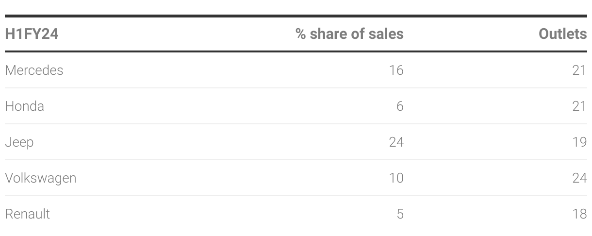Select the outlets count in the Volkswagen row

point(579,178)
